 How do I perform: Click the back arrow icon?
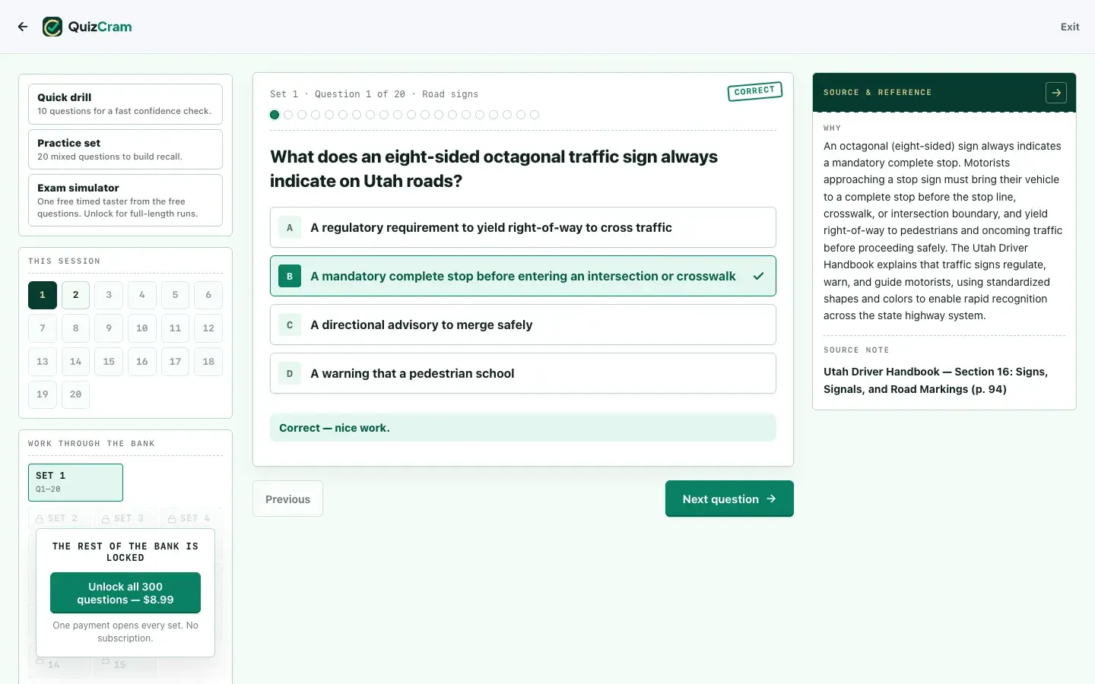[x=23, y=27]
